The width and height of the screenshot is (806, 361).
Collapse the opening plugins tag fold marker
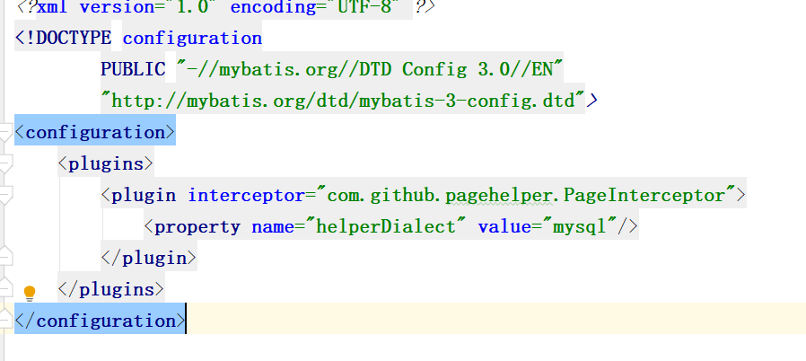click(x=5, y=164)
